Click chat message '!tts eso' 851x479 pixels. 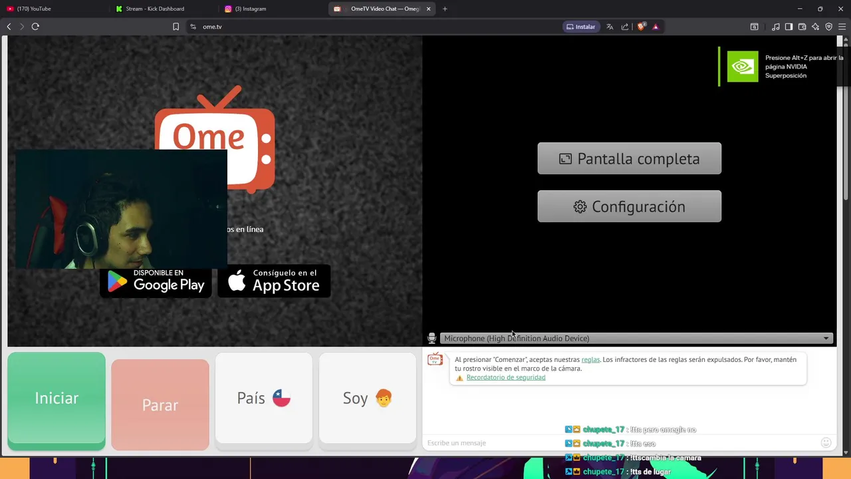tap(643, 444)
